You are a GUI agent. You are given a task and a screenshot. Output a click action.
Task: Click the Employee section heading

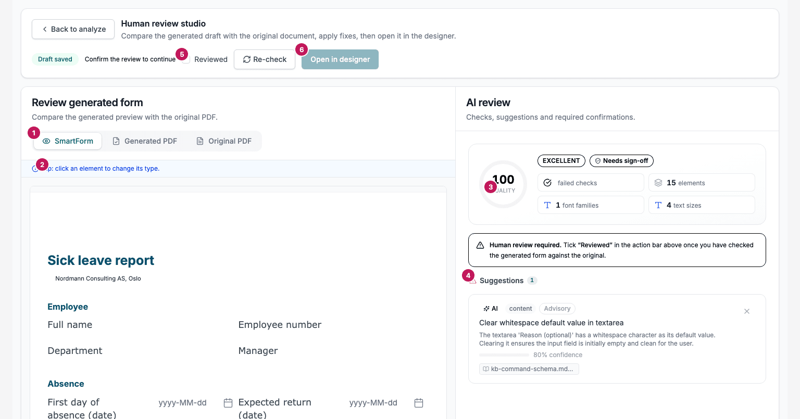pos(68,307)
